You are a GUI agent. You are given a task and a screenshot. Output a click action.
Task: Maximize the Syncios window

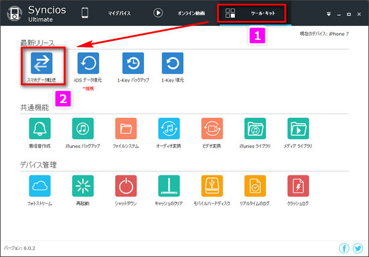(349, 14)
